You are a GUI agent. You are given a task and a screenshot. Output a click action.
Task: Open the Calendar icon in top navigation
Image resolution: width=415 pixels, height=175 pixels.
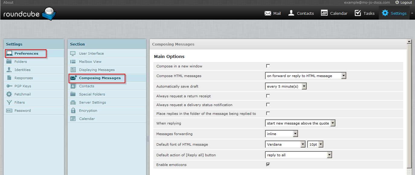324,13
